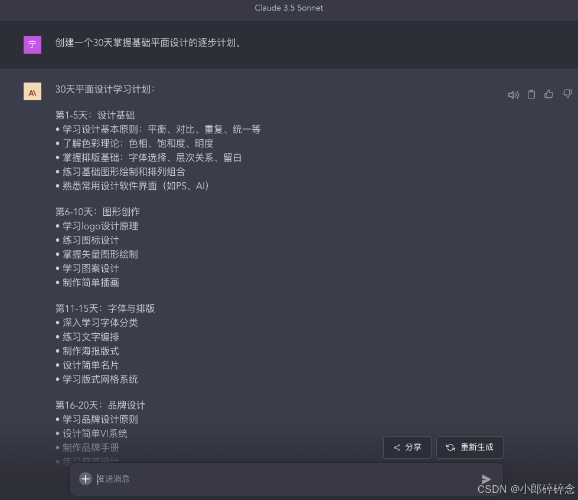
Task: Click the purple user avatar
Action: 32,45
